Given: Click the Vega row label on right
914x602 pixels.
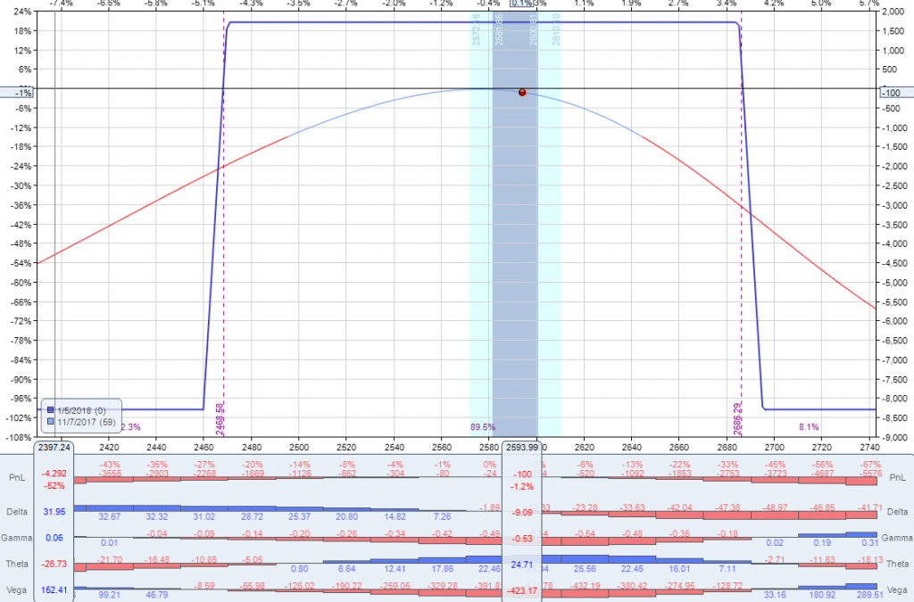Looking at the screenshot, I should [x=896, y=590].
